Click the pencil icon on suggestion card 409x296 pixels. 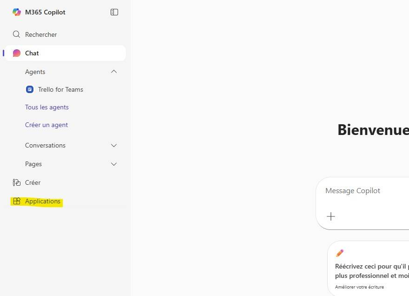coord(340,253)
